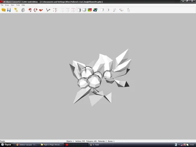196x147 pixels.
Task: Select the flat shaded cube view icon
Action: (x=79, y=10)
